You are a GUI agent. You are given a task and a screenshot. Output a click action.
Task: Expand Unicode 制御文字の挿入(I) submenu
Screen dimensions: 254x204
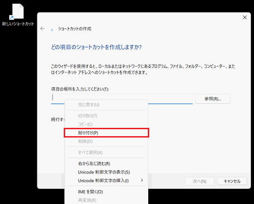(106, 180)
